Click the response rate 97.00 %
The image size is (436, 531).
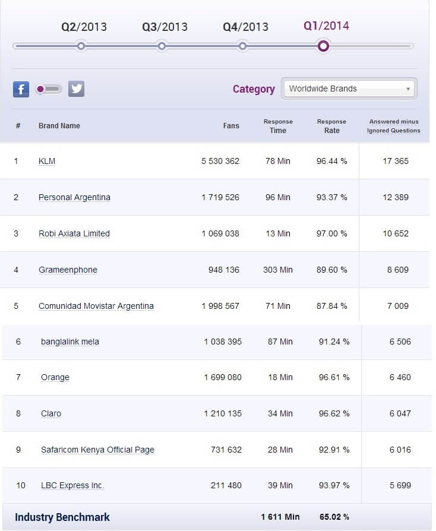pyautogui.click(x=331, y=233)
